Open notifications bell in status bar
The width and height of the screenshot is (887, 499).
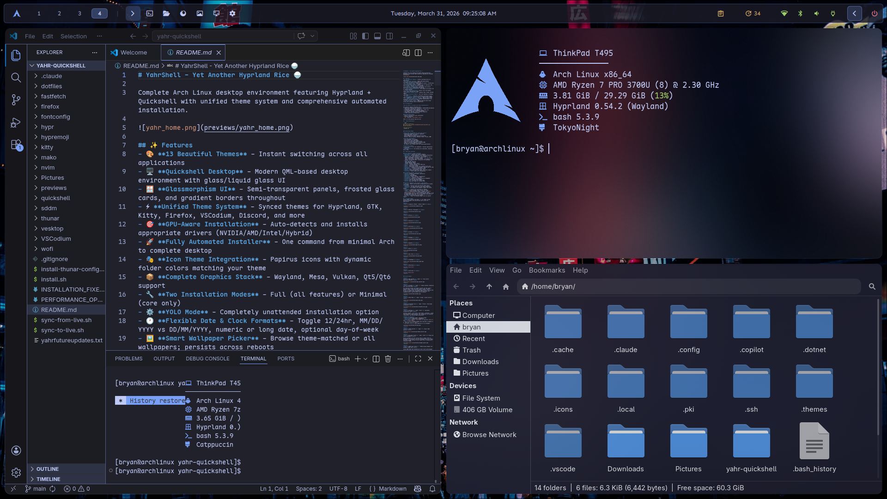(432, 489)
